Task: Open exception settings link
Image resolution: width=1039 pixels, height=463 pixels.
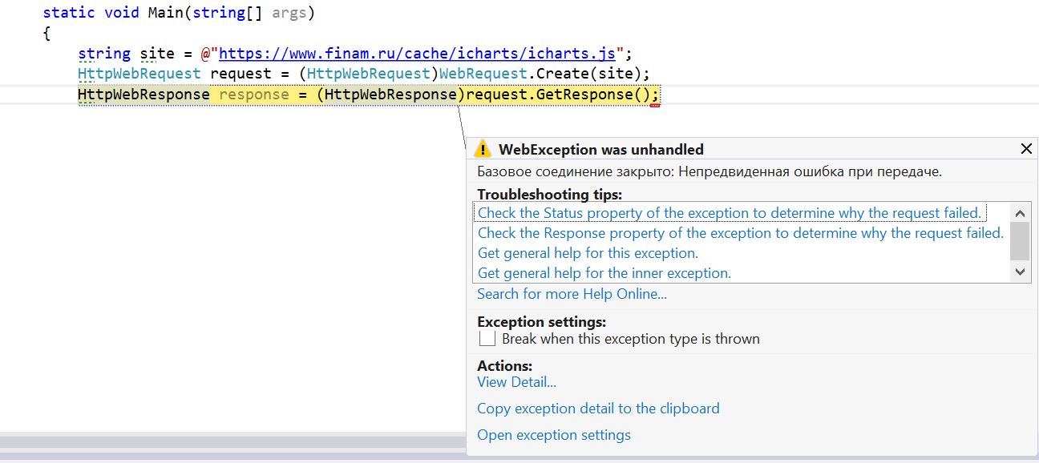Action: tap(553, 435)
